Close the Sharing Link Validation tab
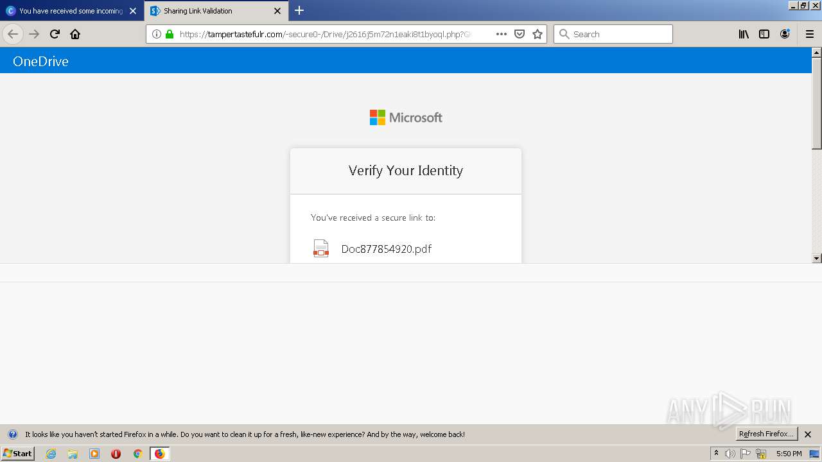The image size is (822, 462). (277, 11)
